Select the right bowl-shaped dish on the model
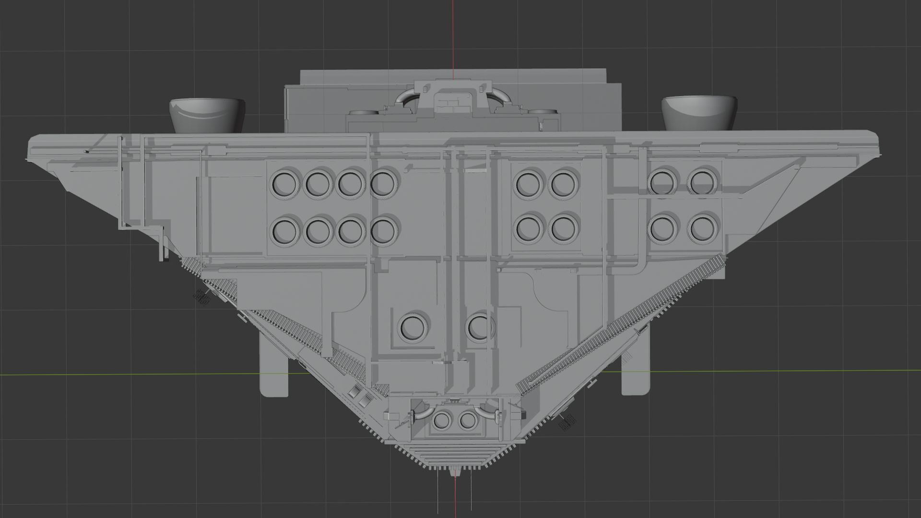 pos(699,112)
